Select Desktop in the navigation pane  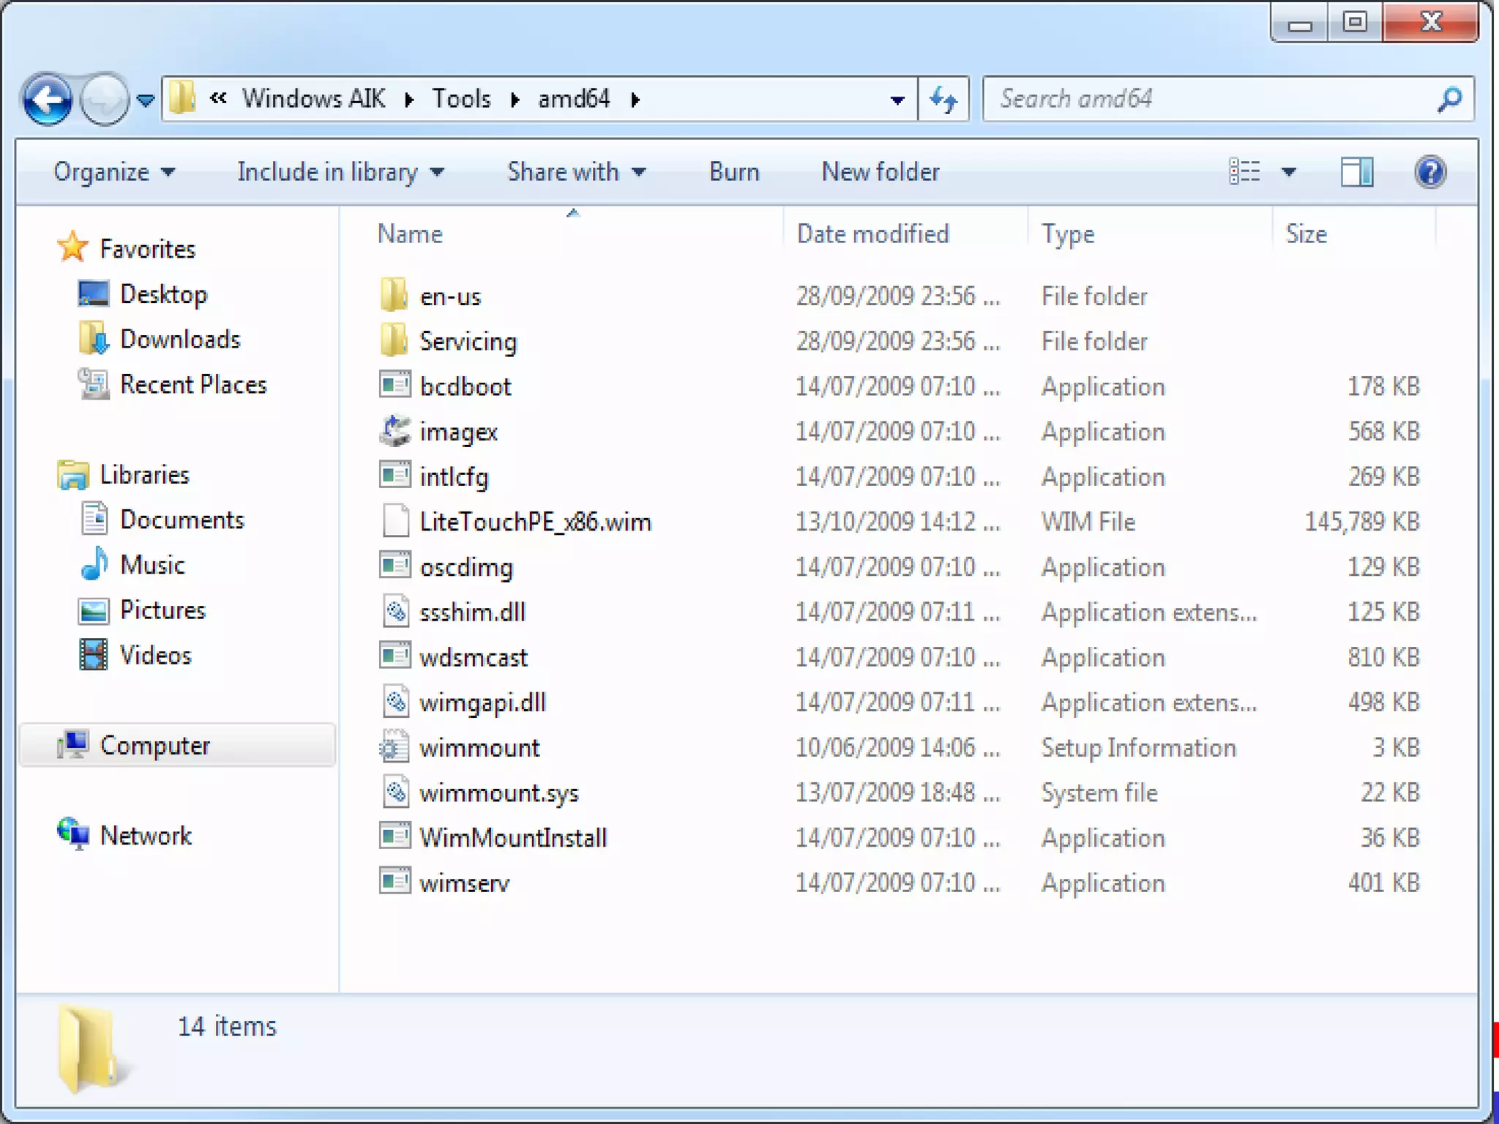(x=163, y=294)
